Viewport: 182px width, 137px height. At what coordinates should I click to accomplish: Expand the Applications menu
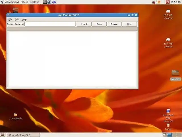tap(12, 2)
